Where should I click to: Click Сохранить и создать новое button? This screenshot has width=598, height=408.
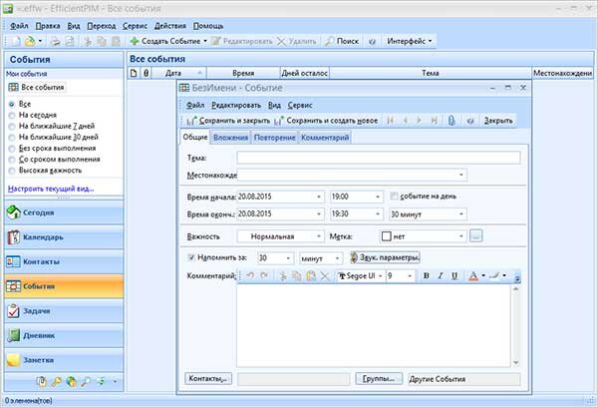pyautogui.click(x=327, y=121)
